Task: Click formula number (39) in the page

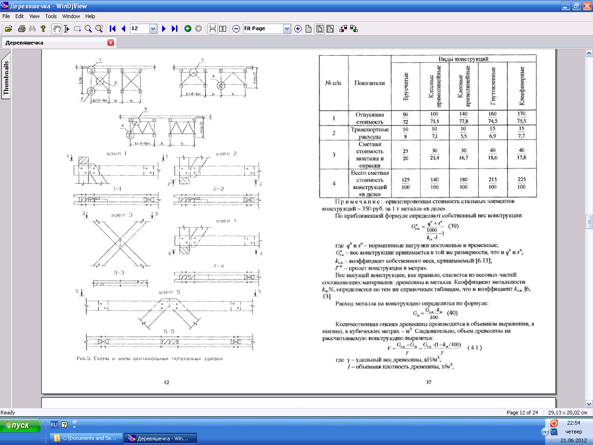Action: tap(453, 226)
